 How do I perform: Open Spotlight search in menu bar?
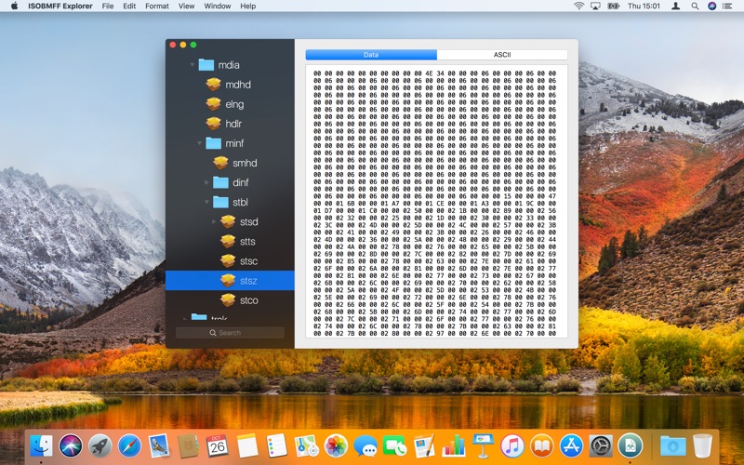(x=695, y=7)
